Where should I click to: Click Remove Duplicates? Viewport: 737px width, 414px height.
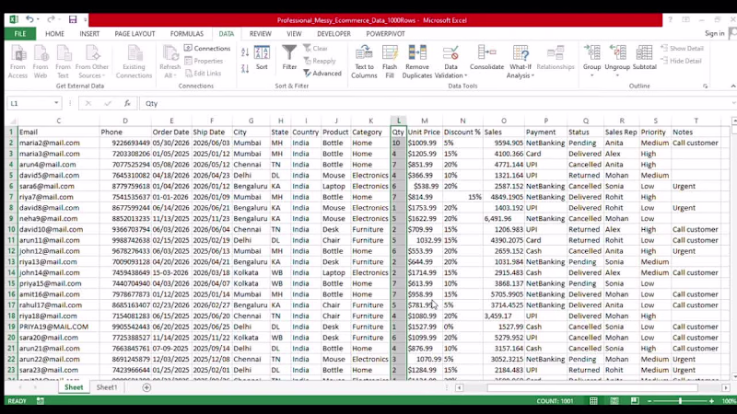pyautogui.click(x=417, y=62)
